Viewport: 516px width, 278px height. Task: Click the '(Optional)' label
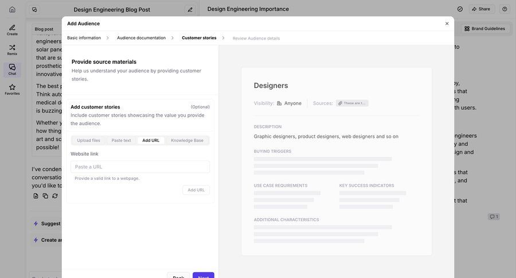pyautogui.click(x=200, y=107)
